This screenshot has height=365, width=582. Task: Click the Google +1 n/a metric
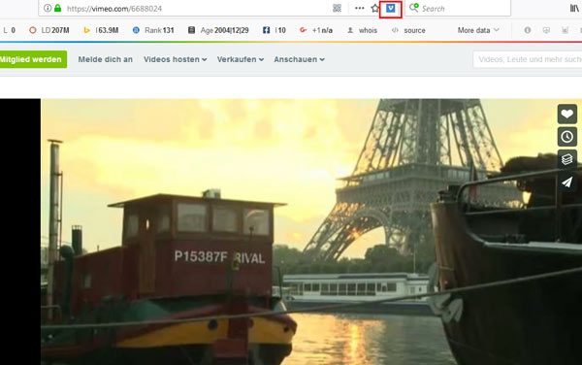click(x=316, y=30)
